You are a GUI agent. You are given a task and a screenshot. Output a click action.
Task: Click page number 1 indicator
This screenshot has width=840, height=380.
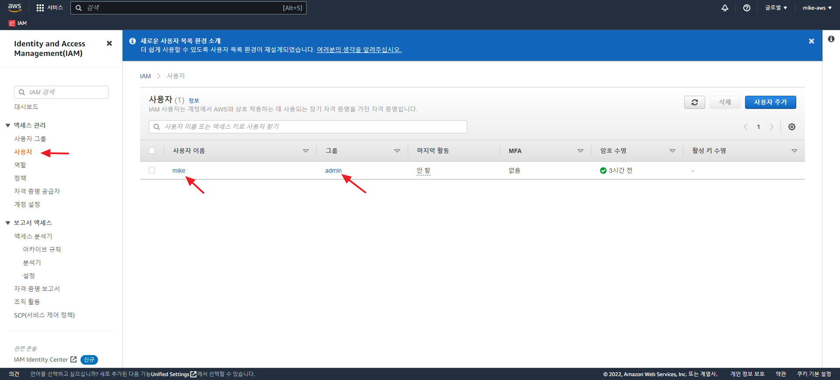click(x=759, y=127)
